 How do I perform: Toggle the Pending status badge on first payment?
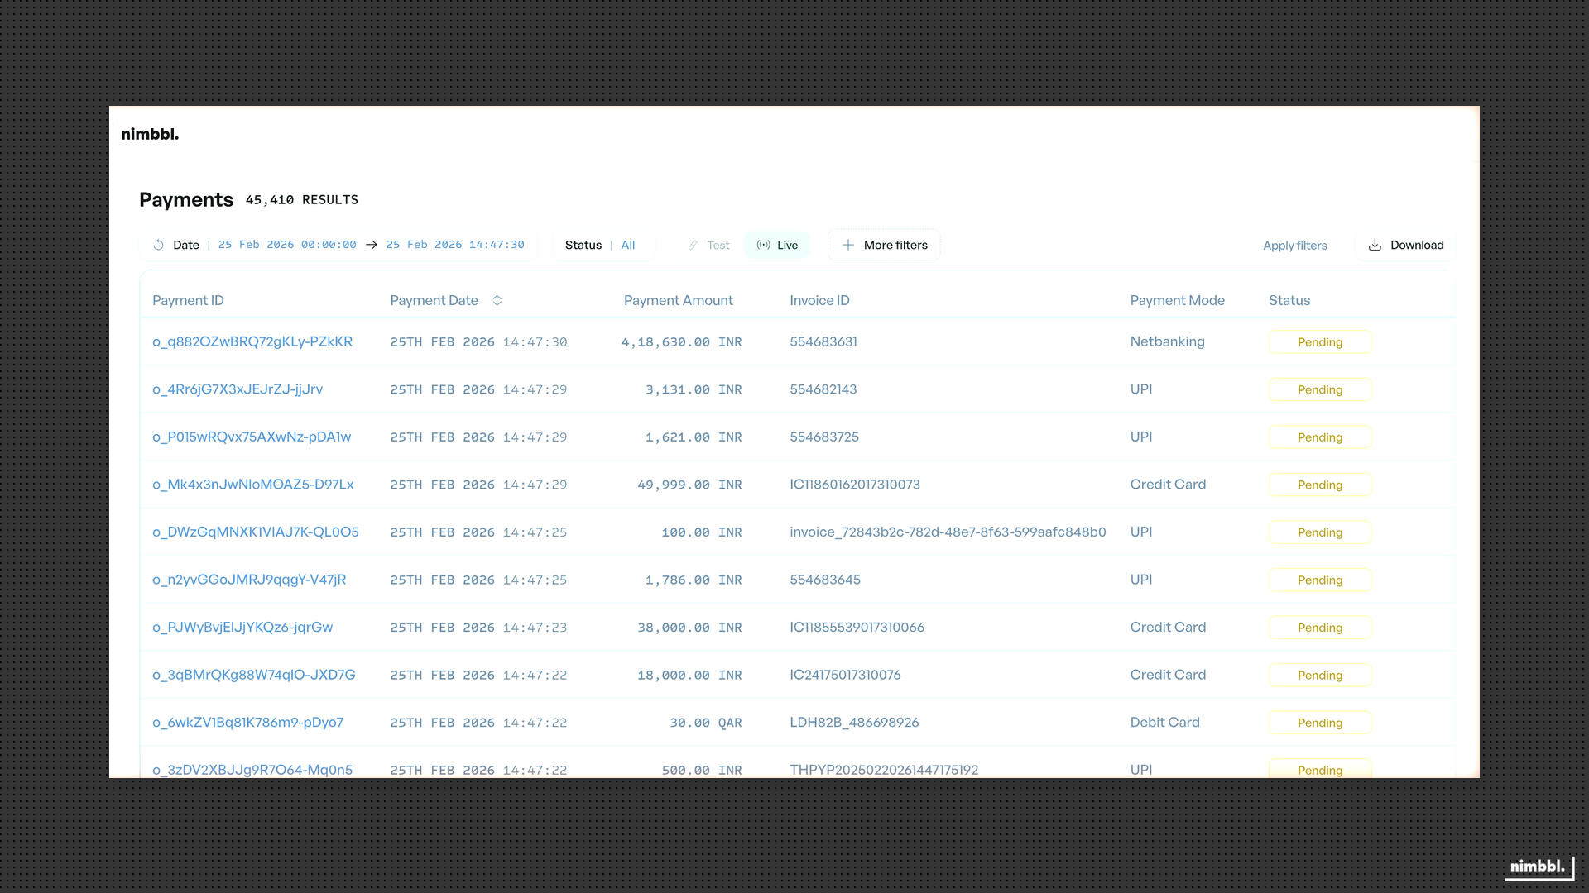click(1319, 341)
